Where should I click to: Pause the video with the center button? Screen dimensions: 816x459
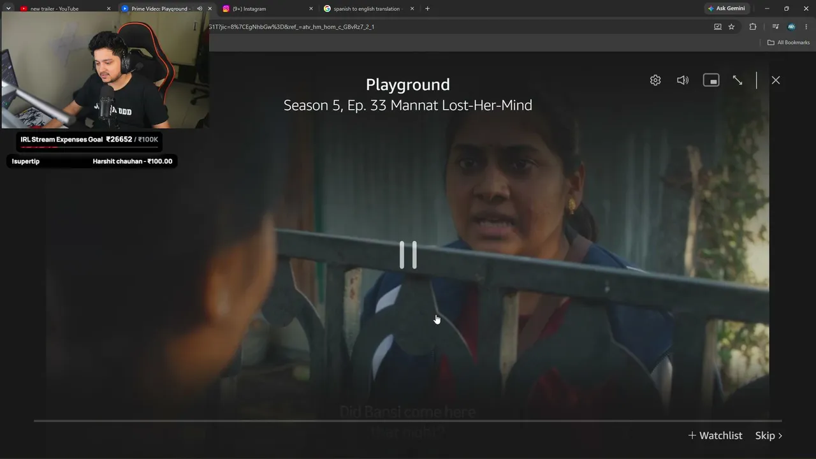click(408, 255)
